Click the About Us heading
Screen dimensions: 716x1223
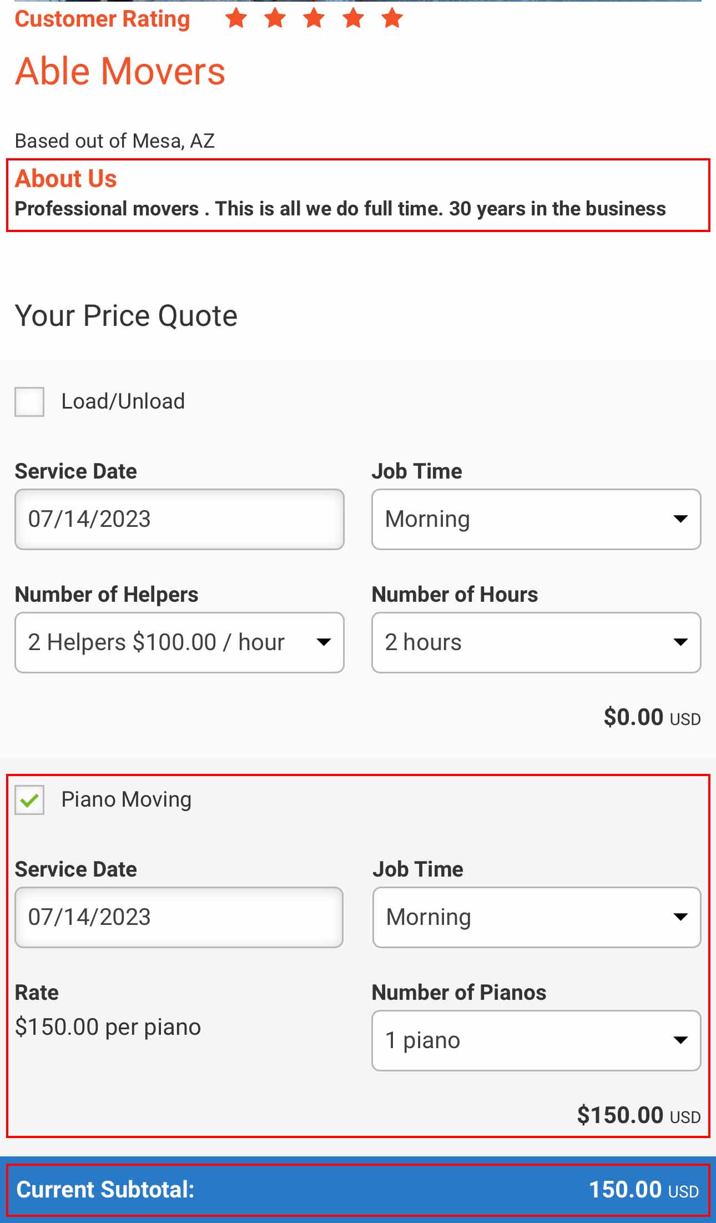click(66, 179)
